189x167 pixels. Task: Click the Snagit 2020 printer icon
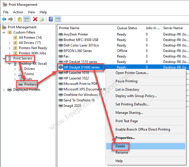tap(60, 106)
